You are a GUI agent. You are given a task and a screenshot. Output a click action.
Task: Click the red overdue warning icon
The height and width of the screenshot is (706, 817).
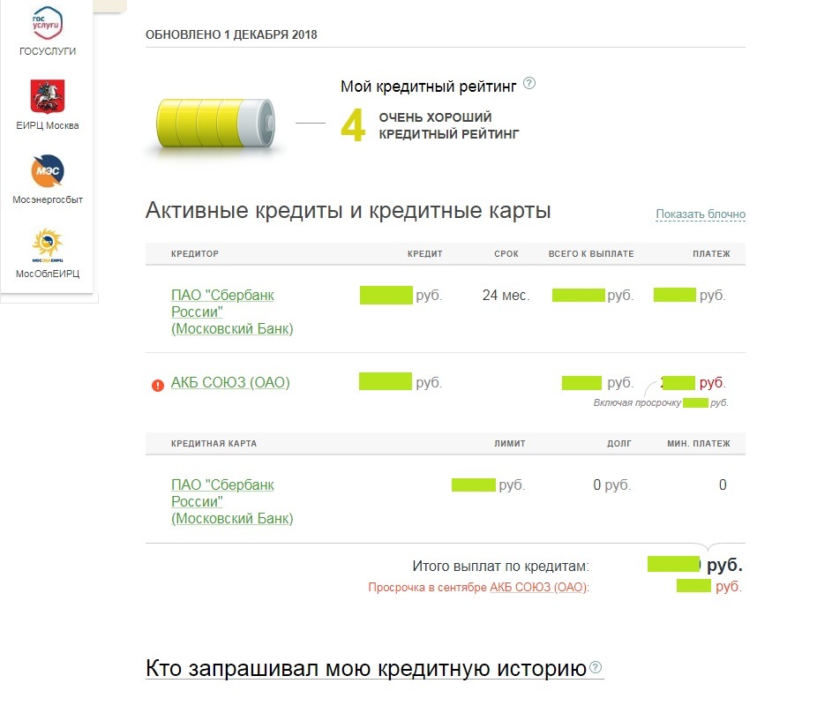click(158, 385)
